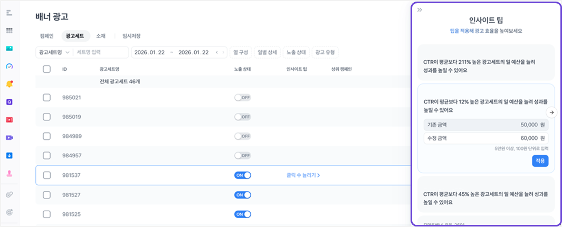
Task: Edit the 수정 금액 60,000 input
Action: (x=486, y=138)
